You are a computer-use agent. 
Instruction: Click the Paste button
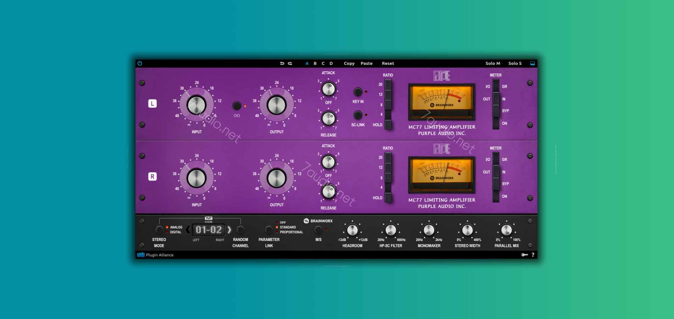[366, 63]
